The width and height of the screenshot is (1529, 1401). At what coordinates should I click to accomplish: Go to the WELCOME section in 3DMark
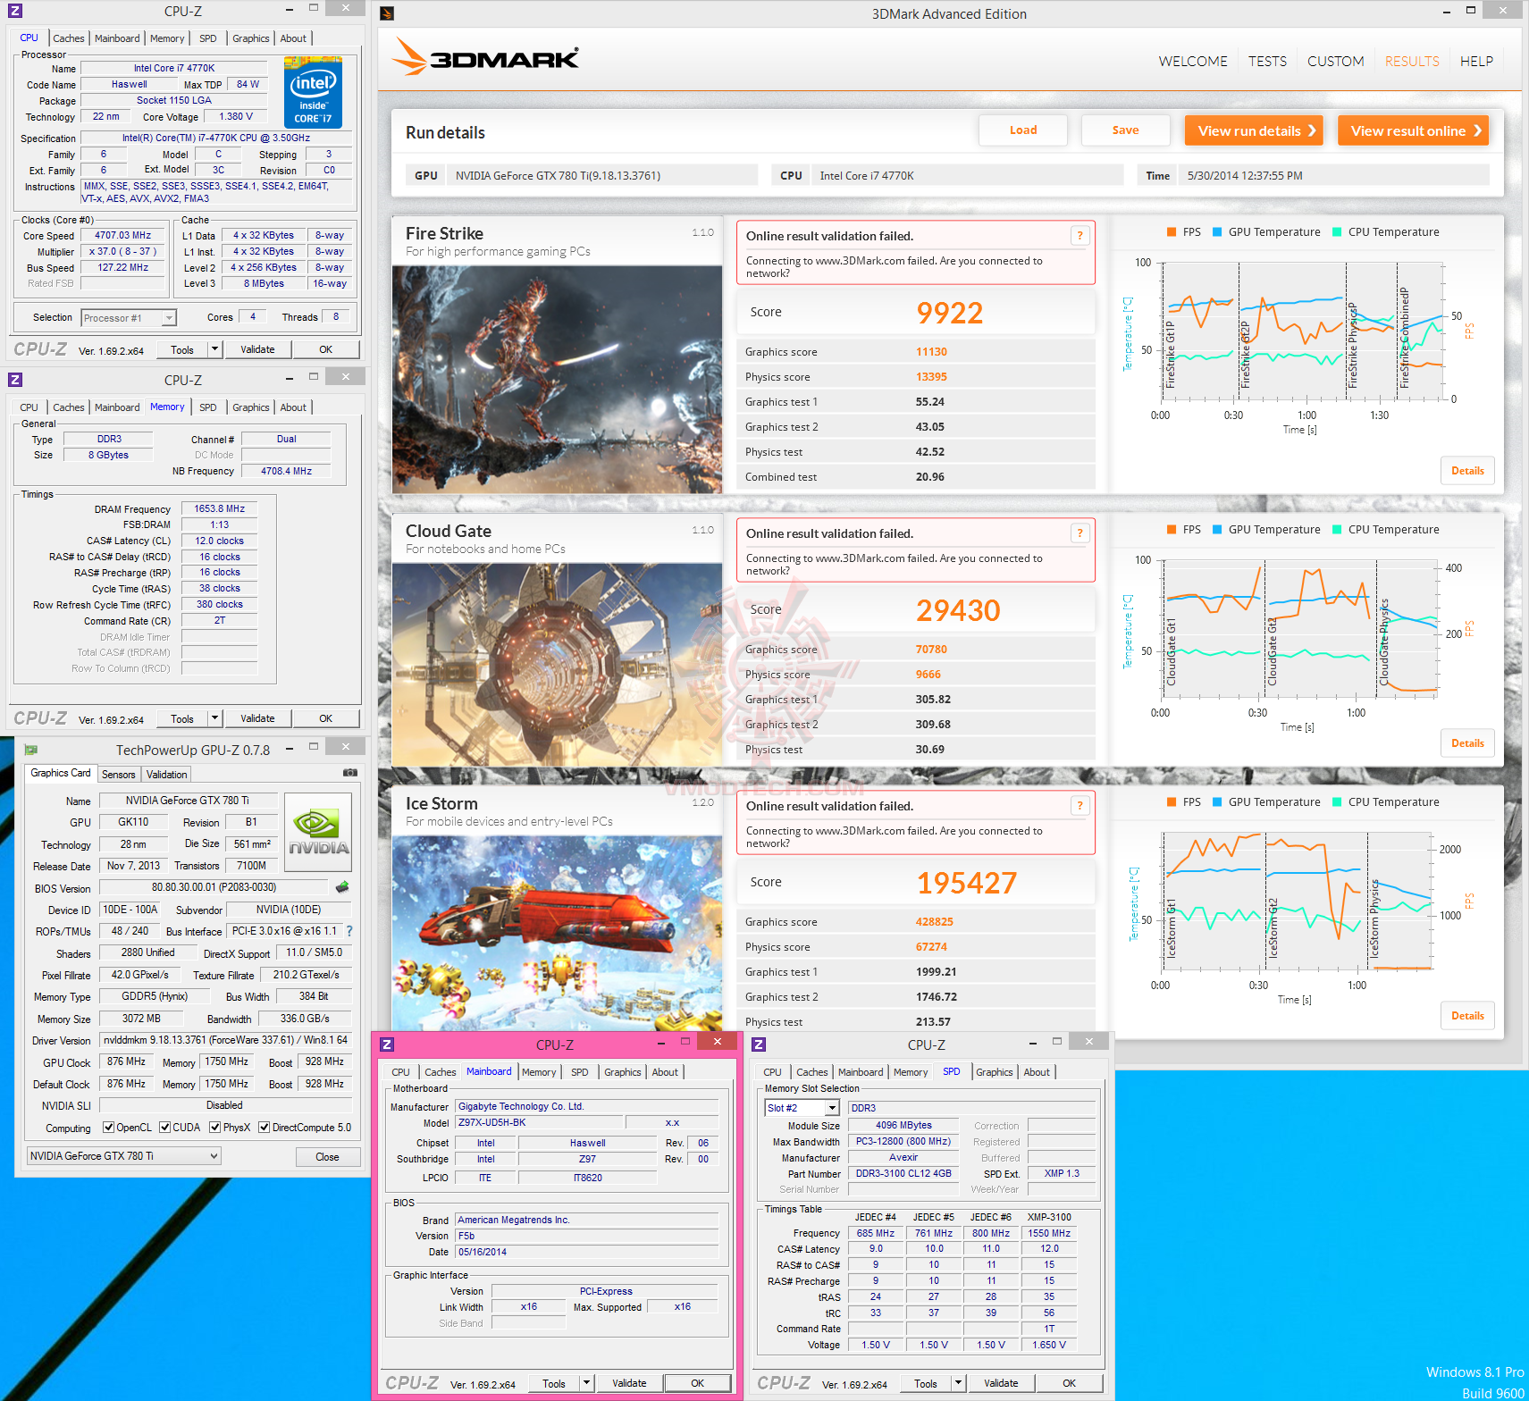(x=1193, y=62)
